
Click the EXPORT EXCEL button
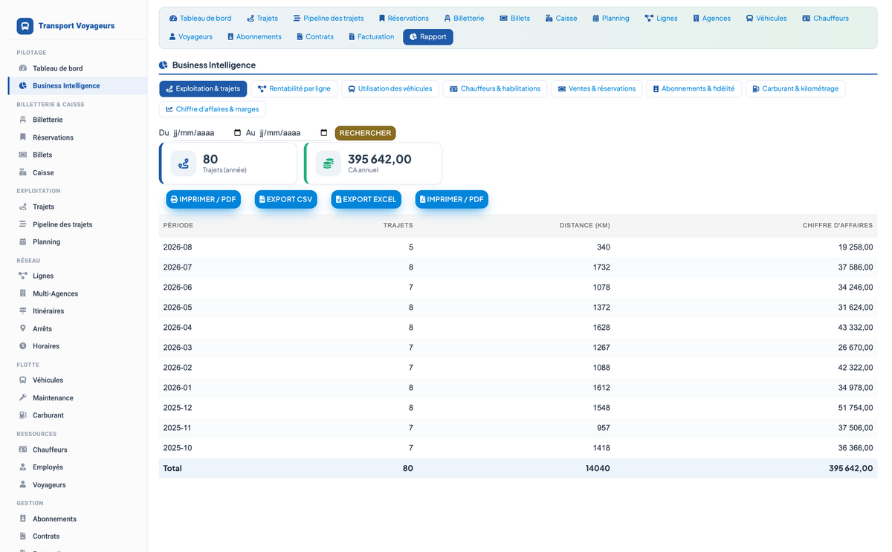(x=366, y=199)
